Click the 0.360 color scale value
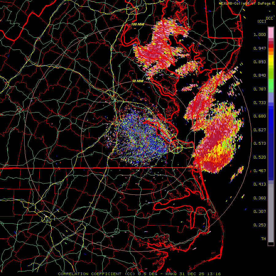This screenshot has width=276, height=276. pyautogui.click(x=260, y=198)
